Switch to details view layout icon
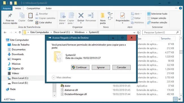This screenshot has width=184, height=103. tap(176, 99)
